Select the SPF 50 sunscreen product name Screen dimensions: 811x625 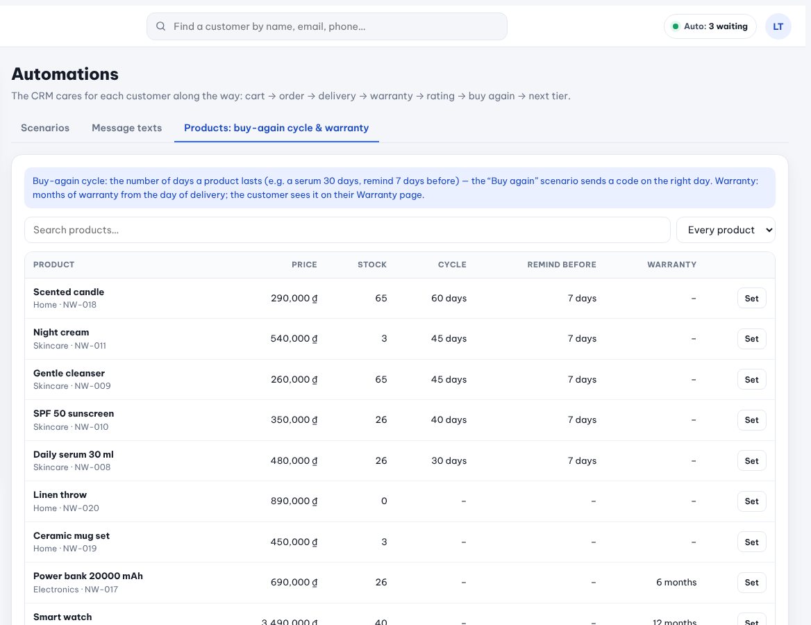(74, 413)
